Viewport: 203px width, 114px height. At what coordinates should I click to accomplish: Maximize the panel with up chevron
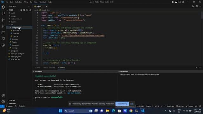coord(196,67)
